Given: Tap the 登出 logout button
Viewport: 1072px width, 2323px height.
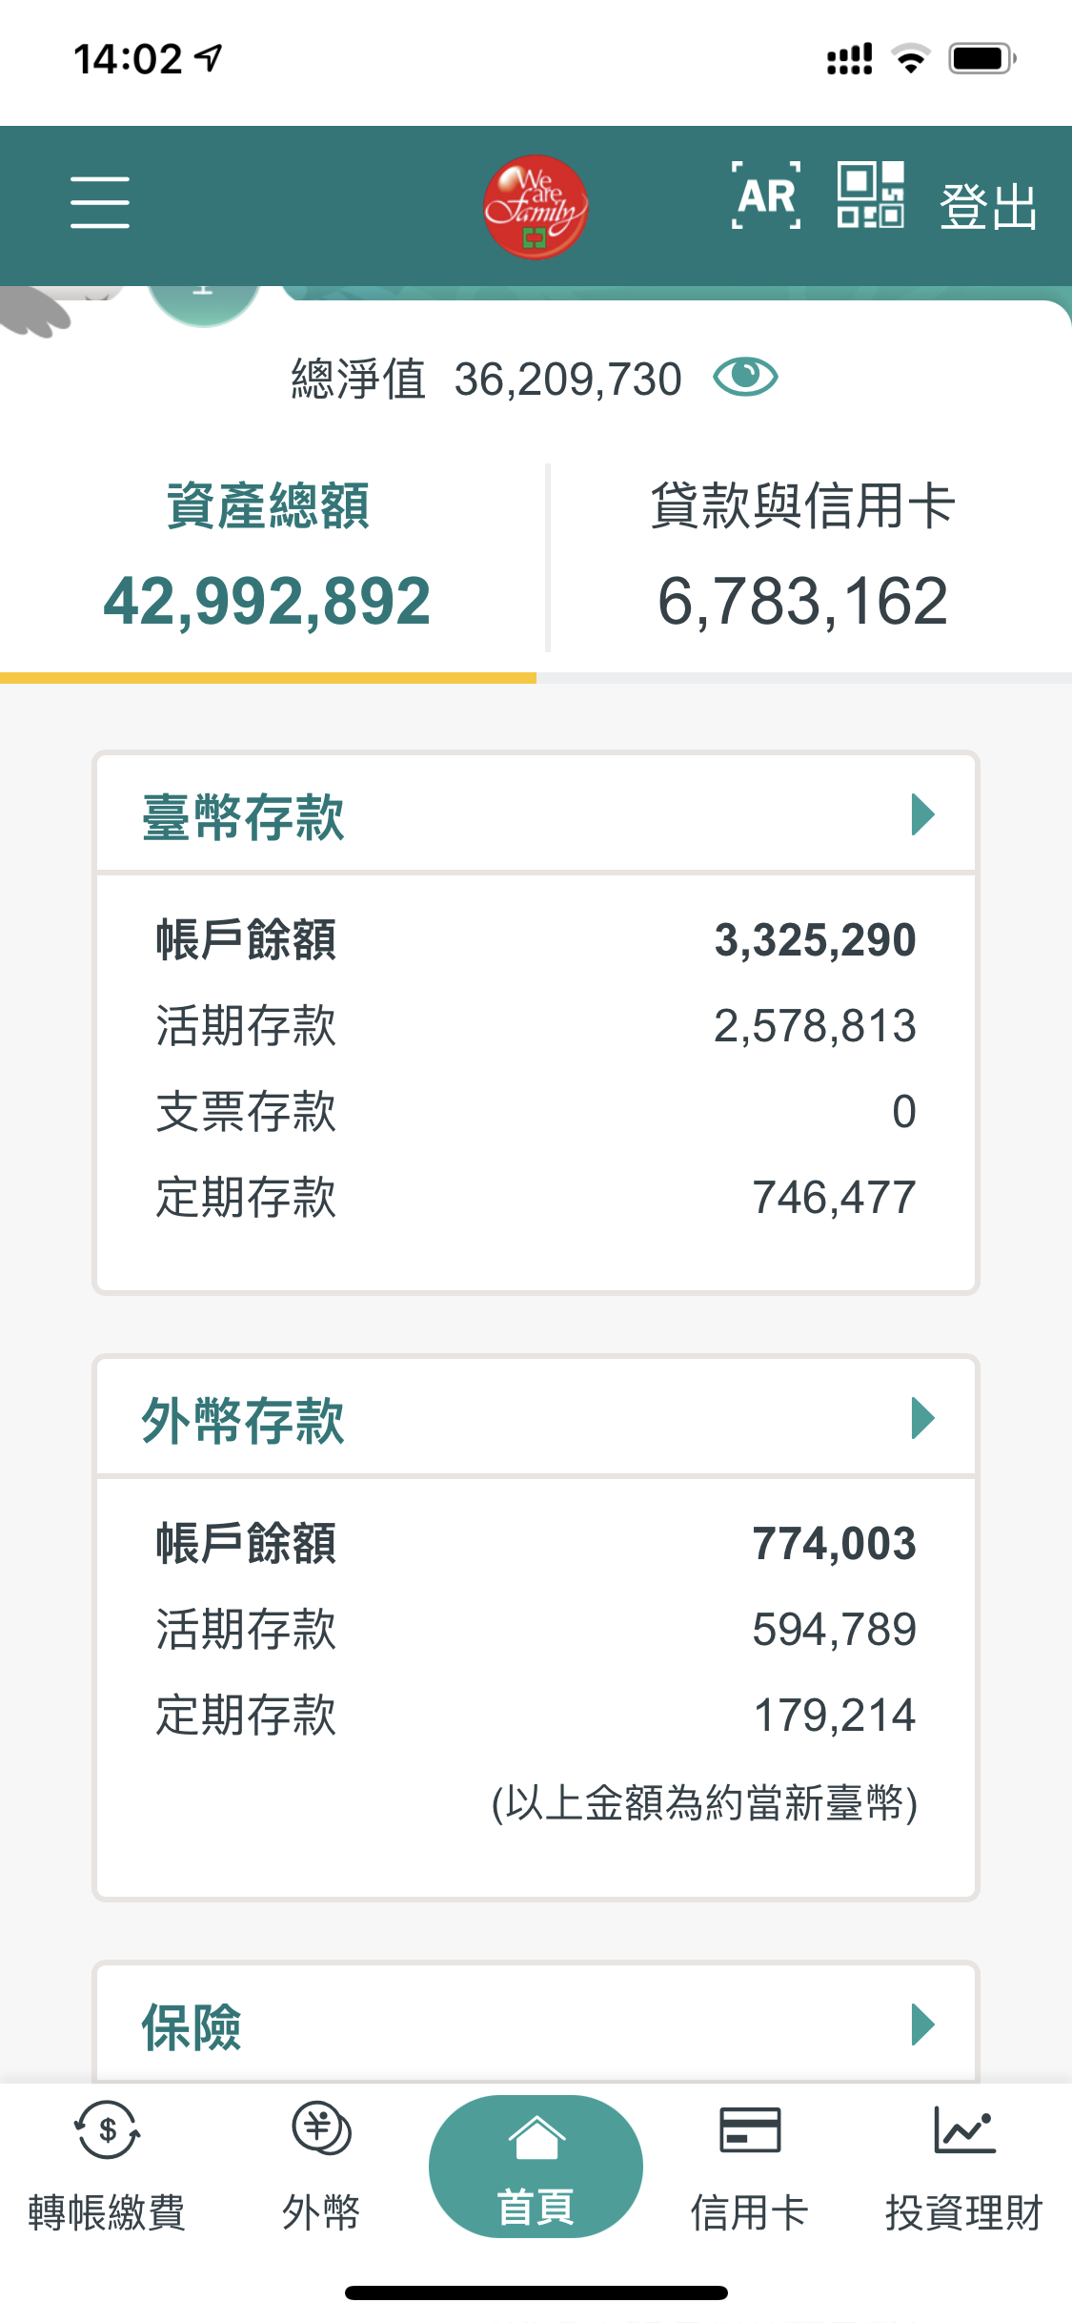Looking at the screenshot, I should 987,206.
